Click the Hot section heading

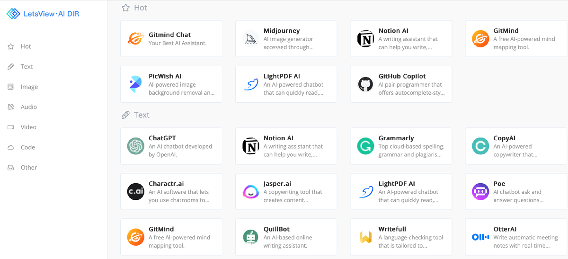click(x=141, y=8)
